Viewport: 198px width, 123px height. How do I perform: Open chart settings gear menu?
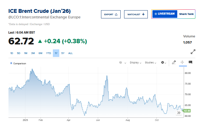[163, 63]
